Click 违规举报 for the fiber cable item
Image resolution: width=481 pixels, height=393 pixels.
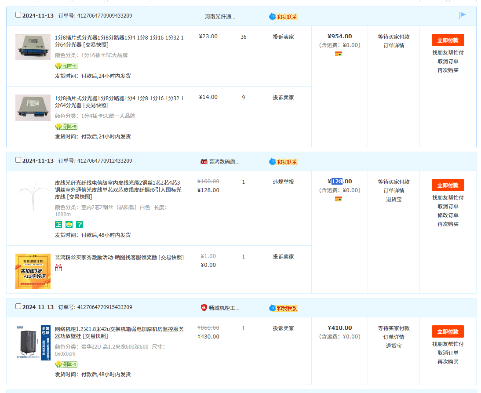(283, 182)
